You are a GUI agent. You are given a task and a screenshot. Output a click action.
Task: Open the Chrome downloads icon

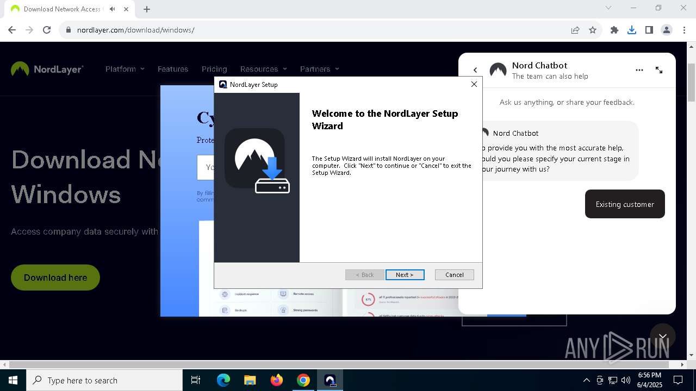pos(632,30)
